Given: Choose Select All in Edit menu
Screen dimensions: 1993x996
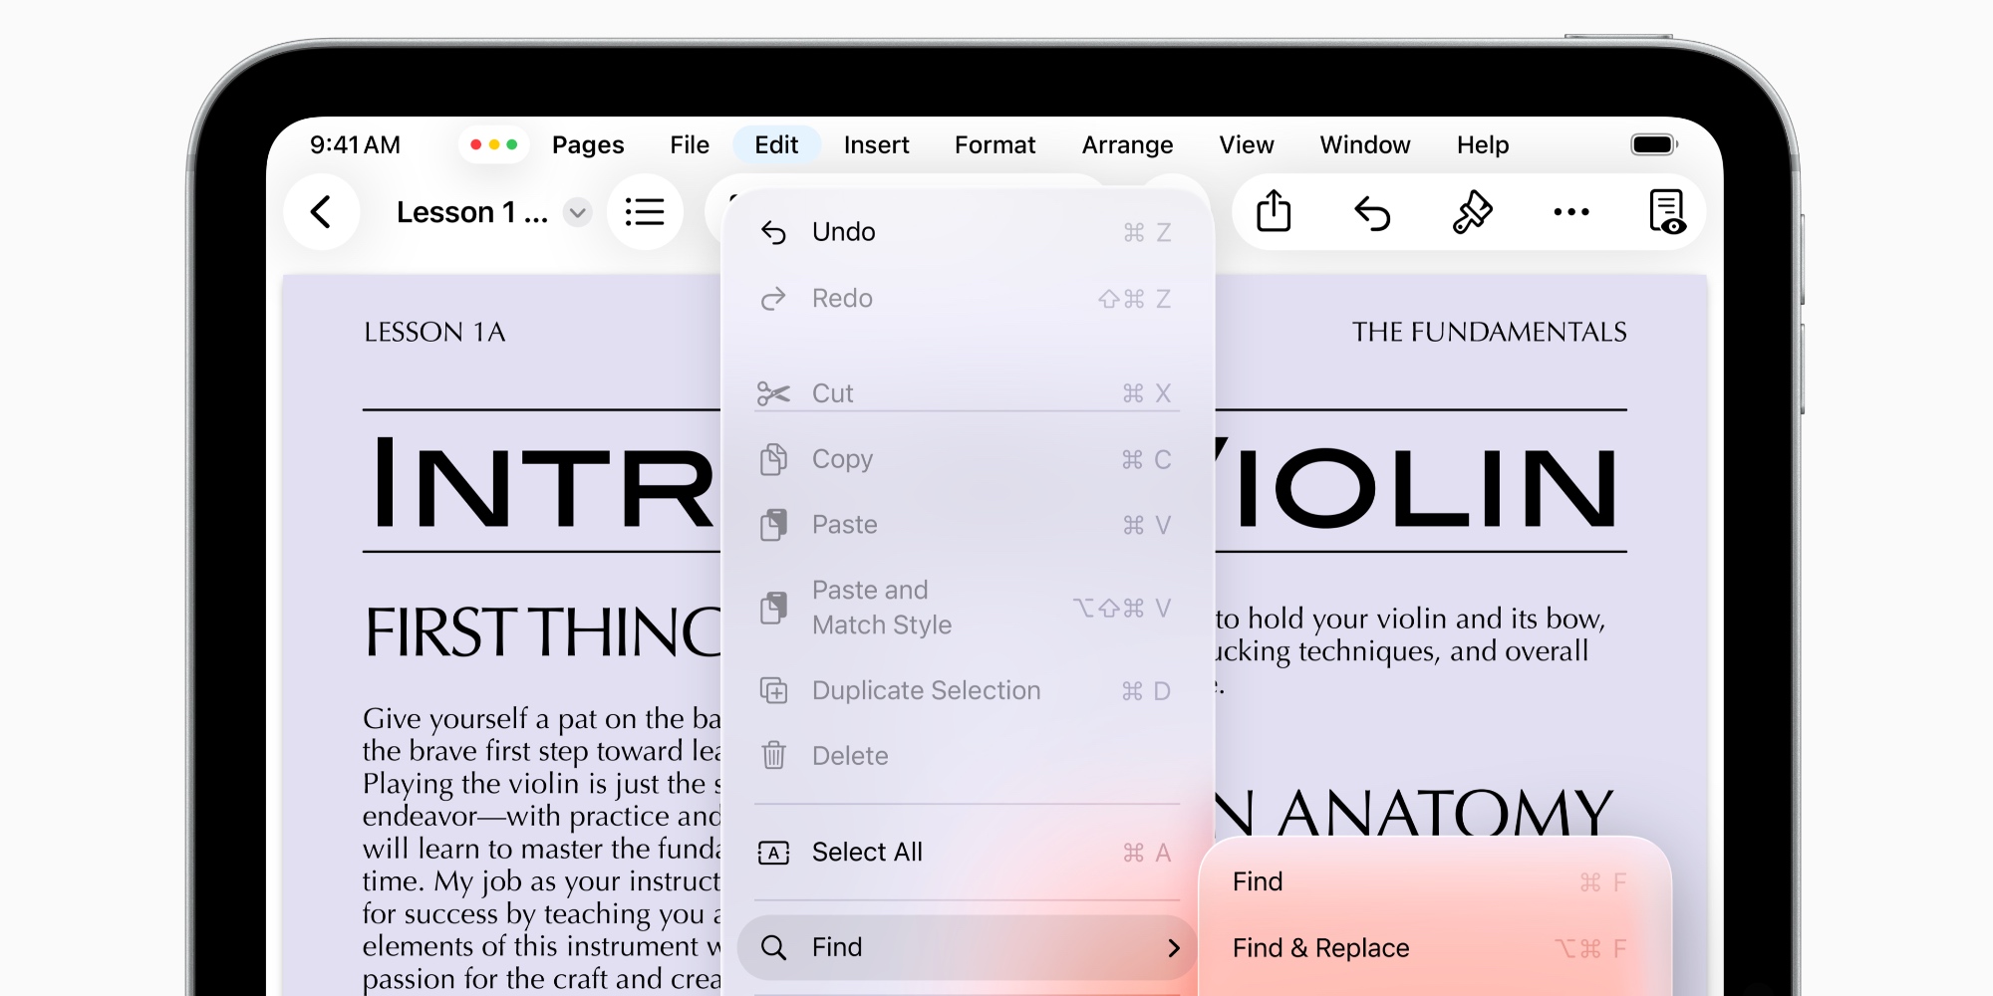Looking at the screenshot, I should coord(867,853).
